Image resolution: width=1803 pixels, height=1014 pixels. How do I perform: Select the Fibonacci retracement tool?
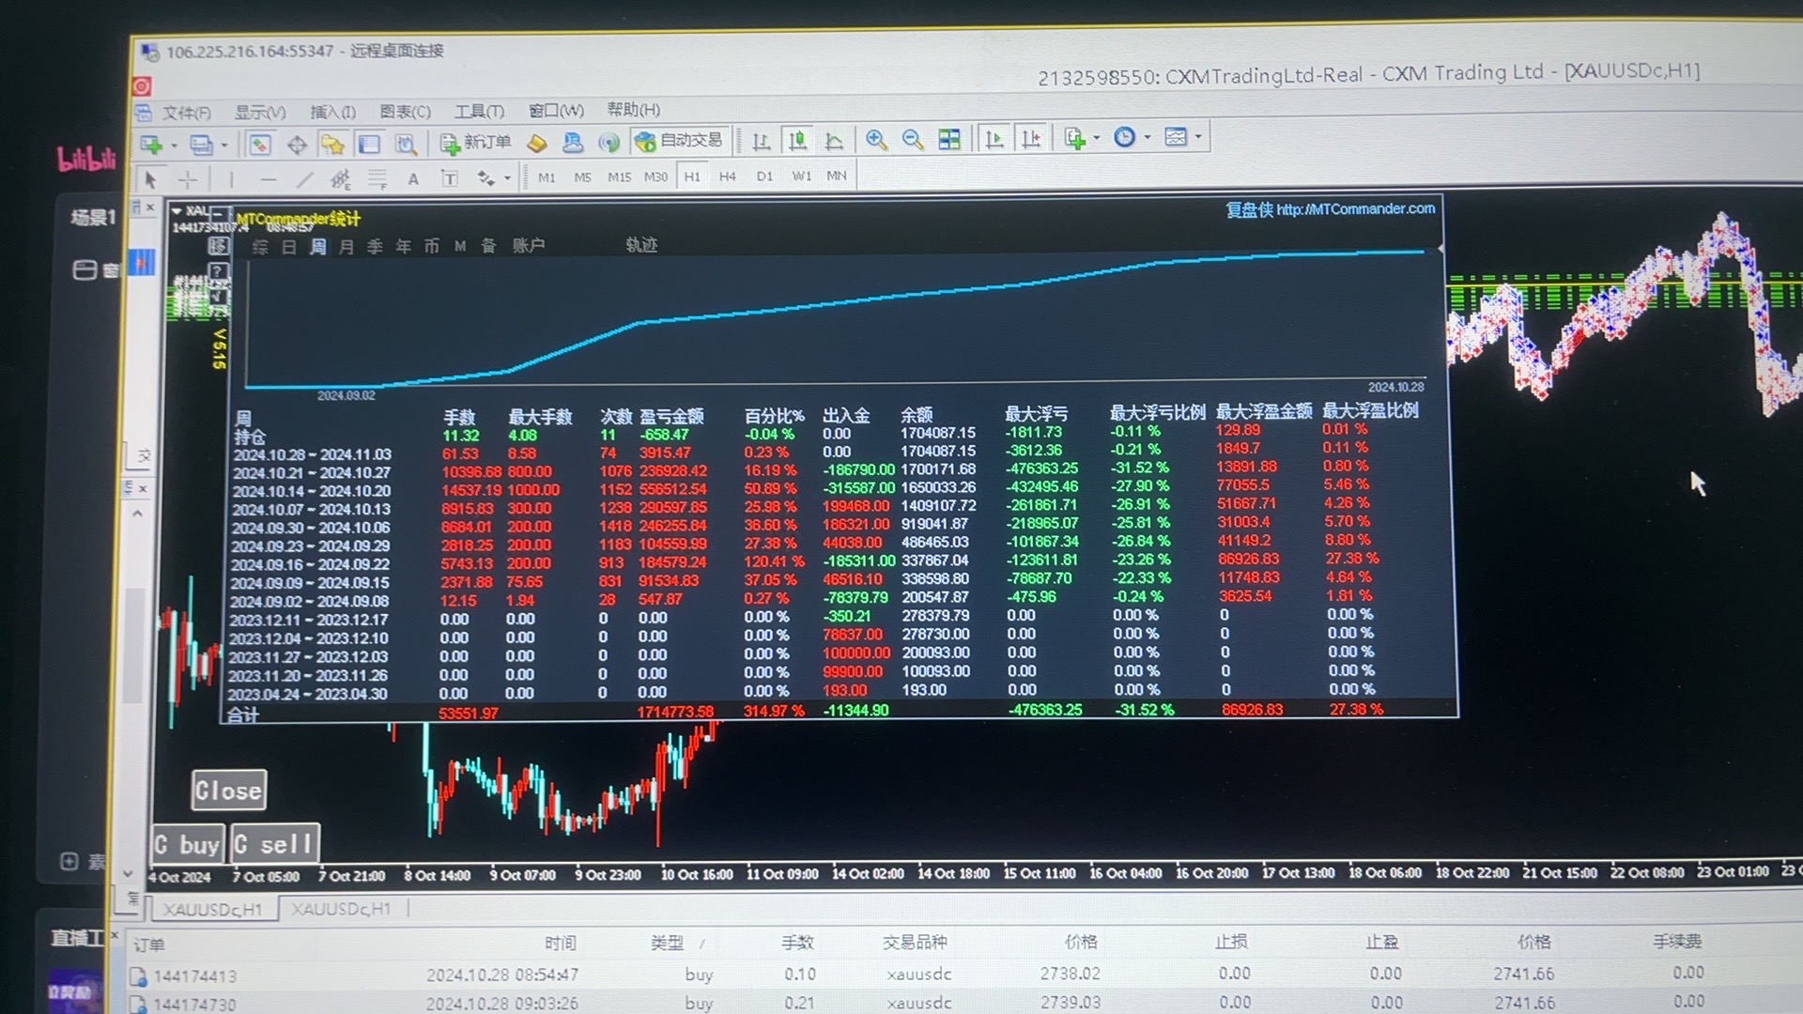378,178
